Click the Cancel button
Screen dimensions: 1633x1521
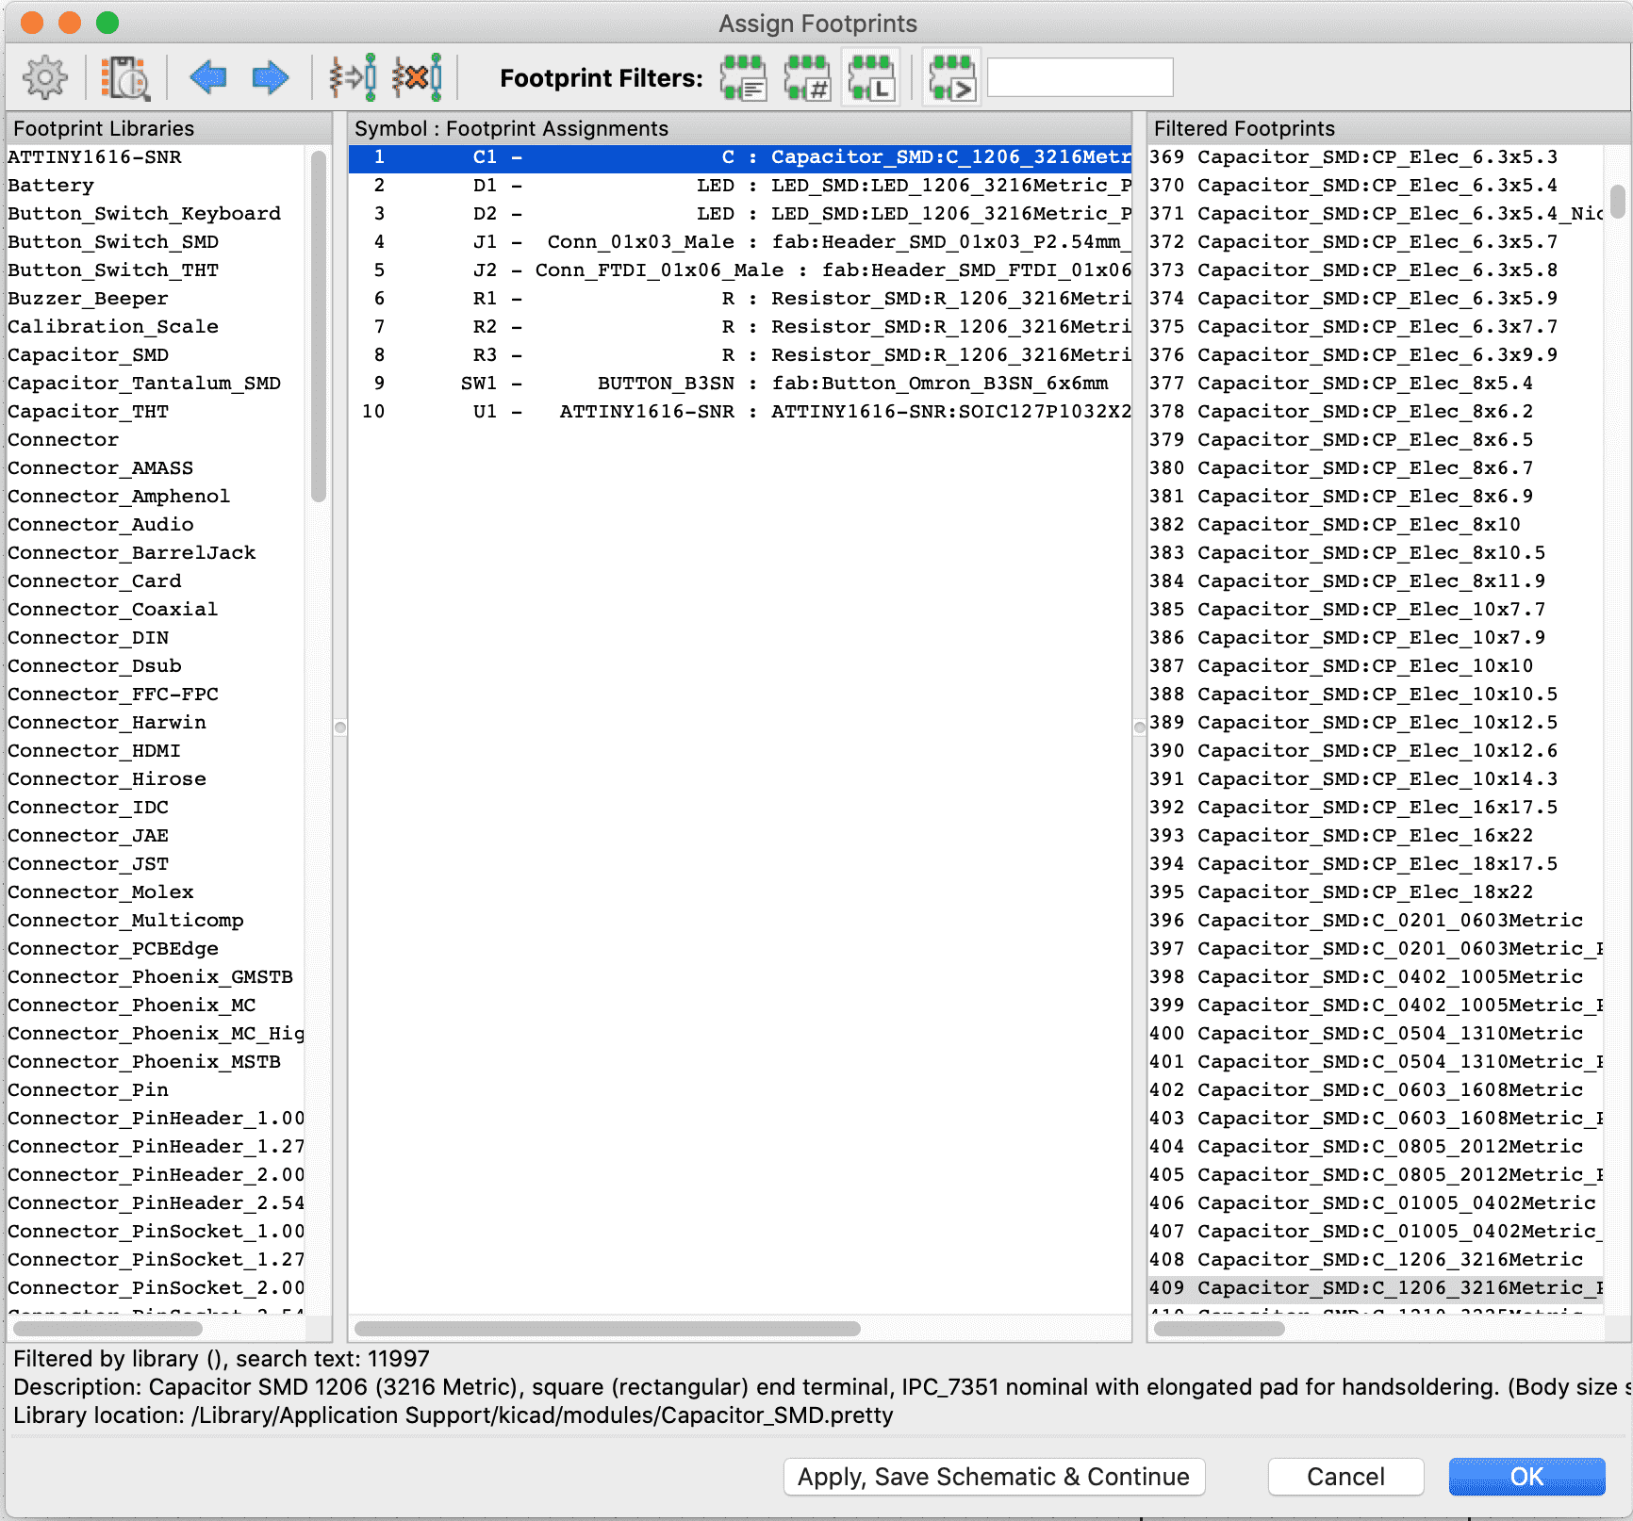(x=1345, y=1477)
